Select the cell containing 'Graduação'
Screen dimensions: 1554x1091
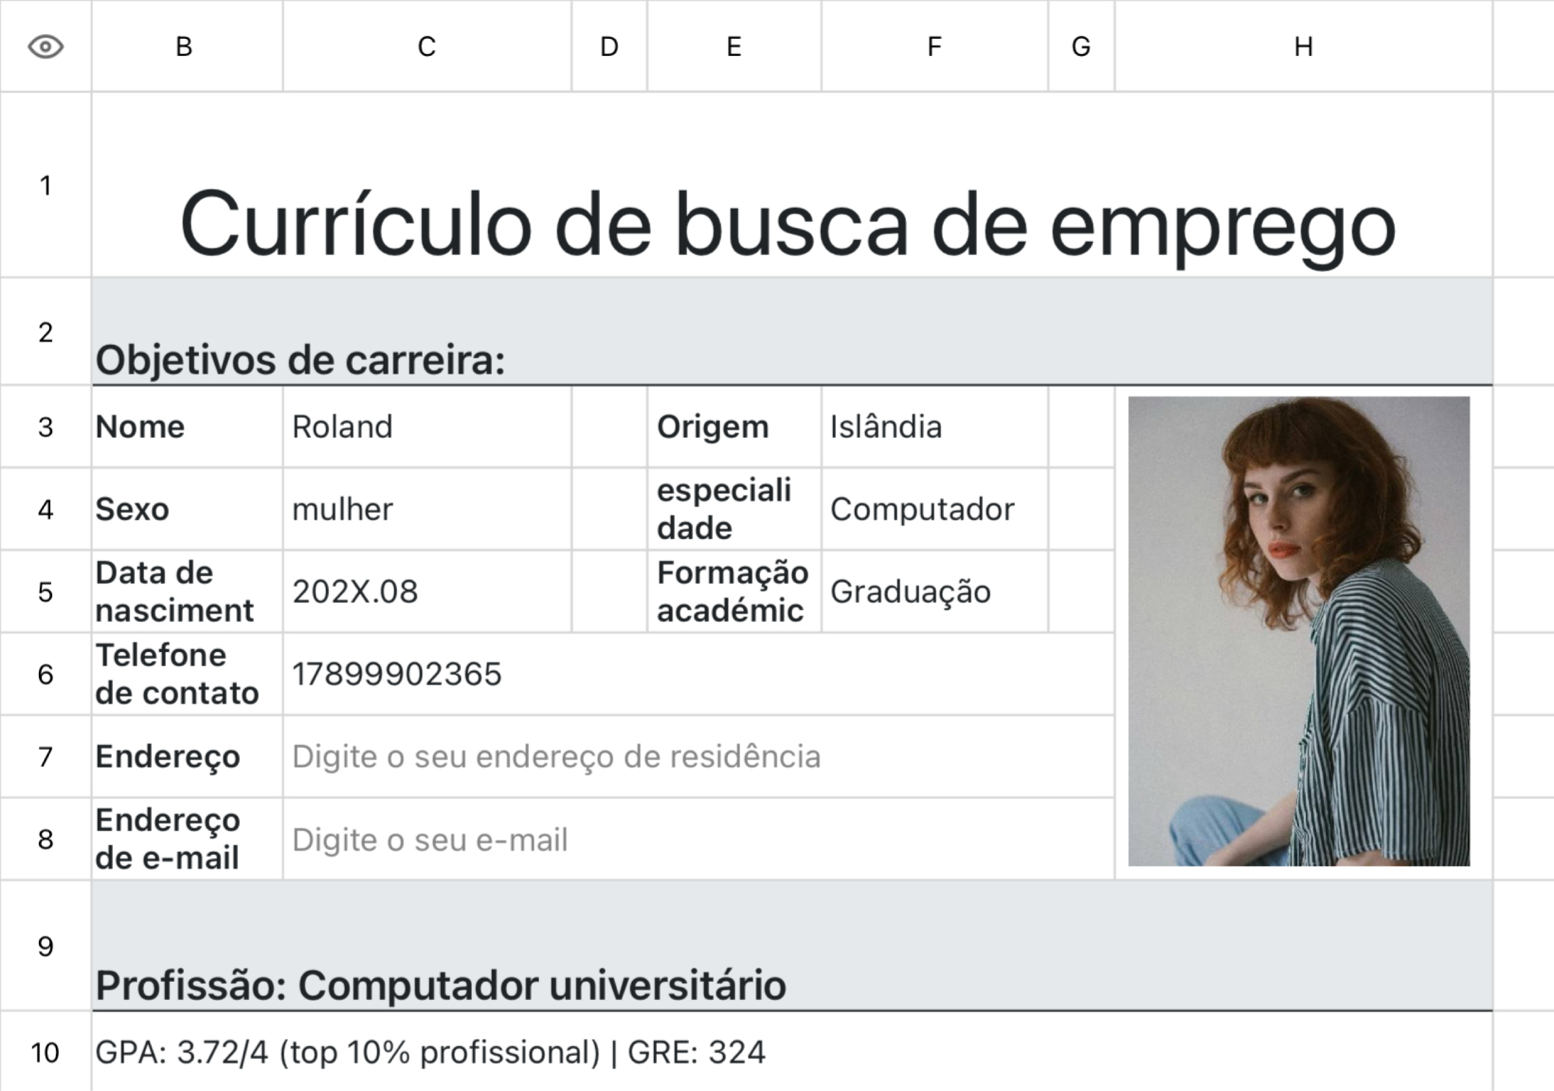[x=935, y=591]
